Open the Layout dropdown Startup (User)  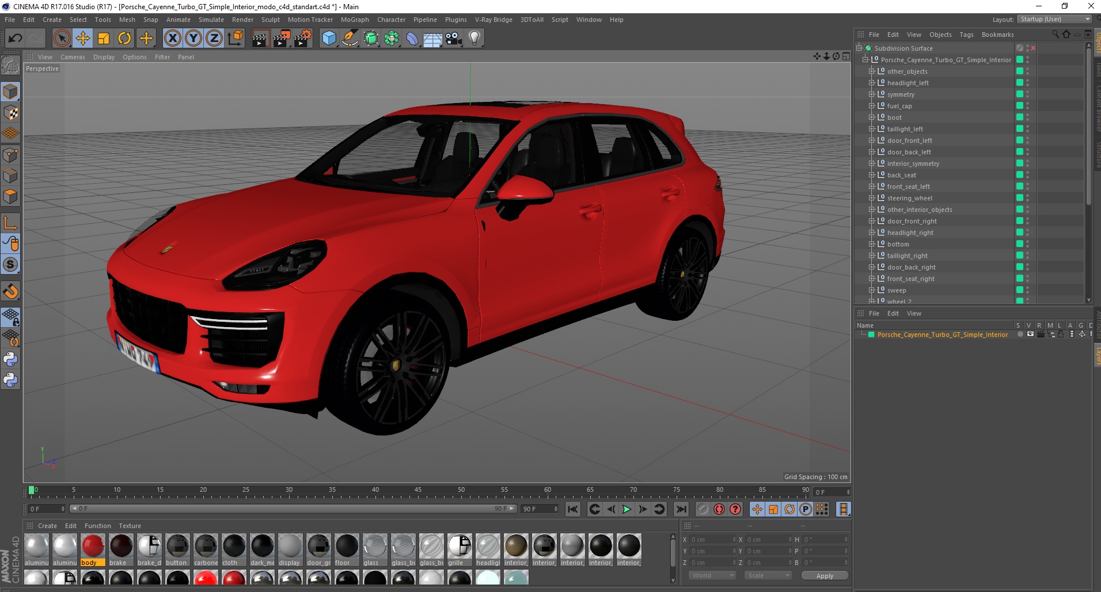pos(1054,19)
